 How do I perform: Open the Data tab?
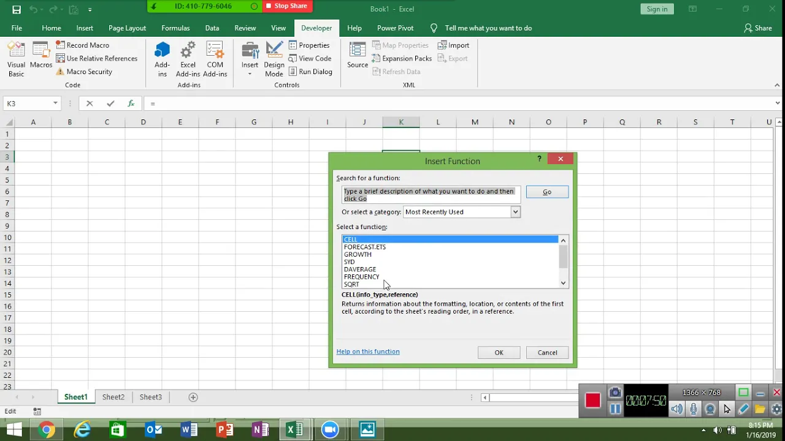(212, 28)
